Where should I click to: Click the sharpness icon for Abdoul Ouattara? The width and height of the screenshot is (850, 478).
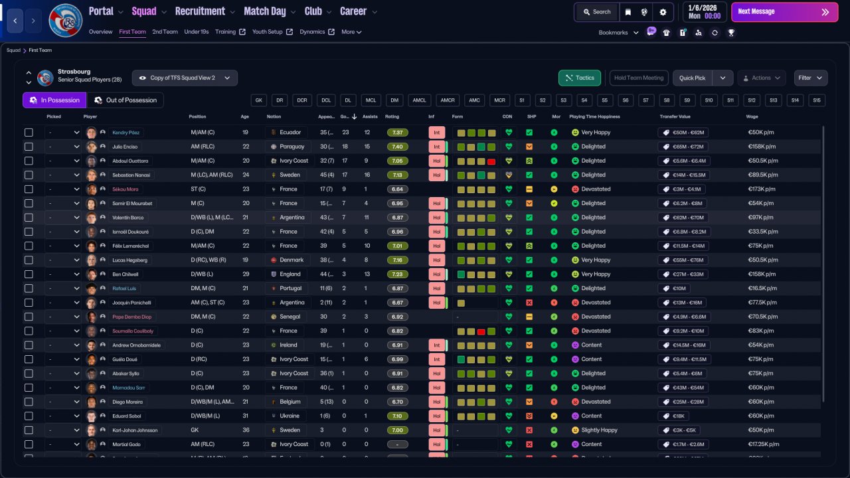point(529,161)
